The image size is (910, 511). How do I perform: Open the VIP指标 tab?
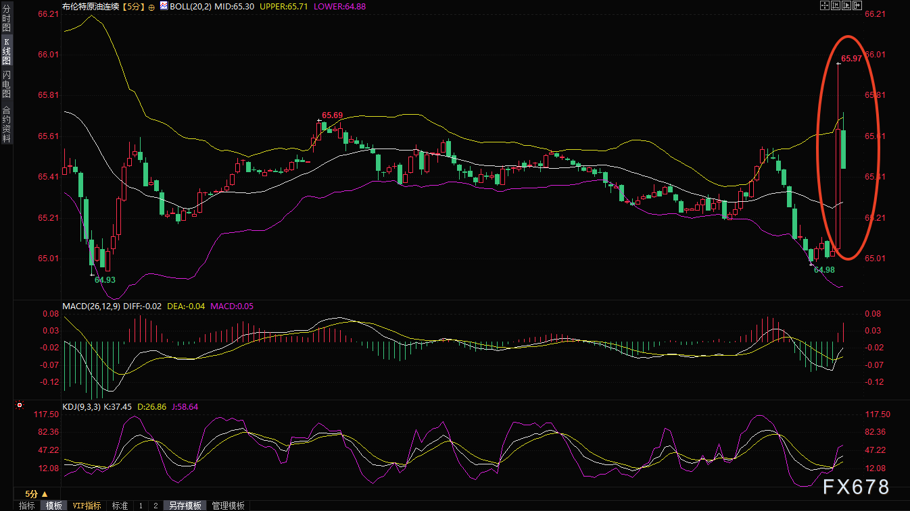click(87, 506)
